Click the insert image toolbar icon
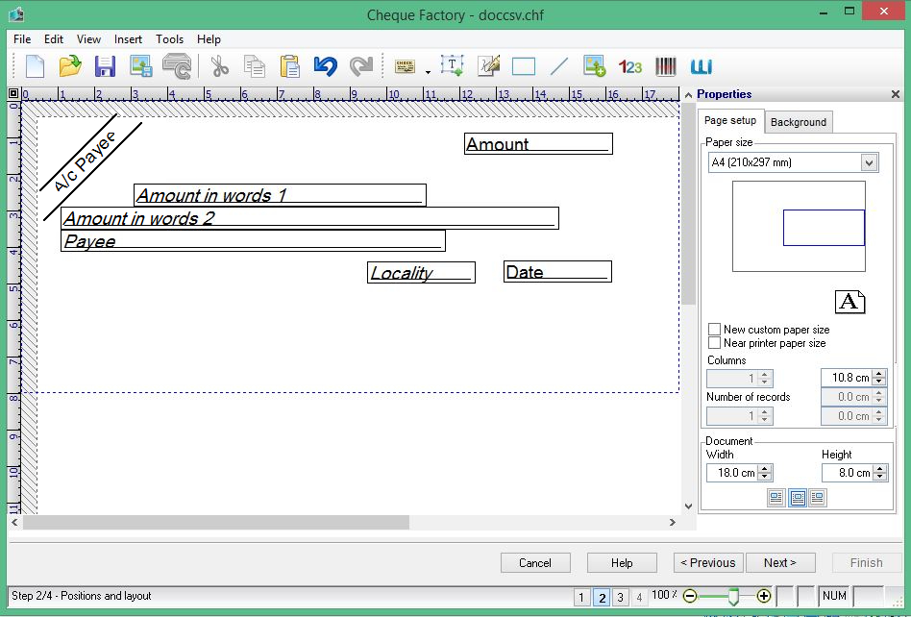The height and width of the screenshot is (617, 911). pyautogui.click(x=594, y=66)
